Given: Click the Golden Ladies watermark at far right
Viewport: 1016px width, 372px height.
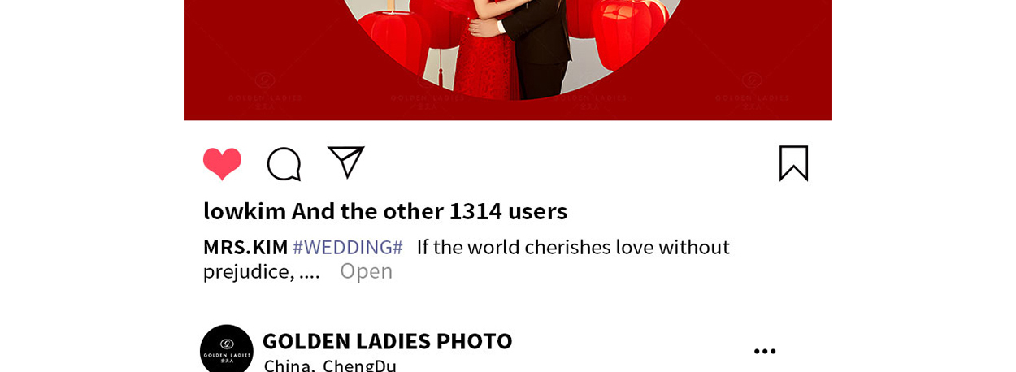Looking at the screenshot, I should pos(752,91).
